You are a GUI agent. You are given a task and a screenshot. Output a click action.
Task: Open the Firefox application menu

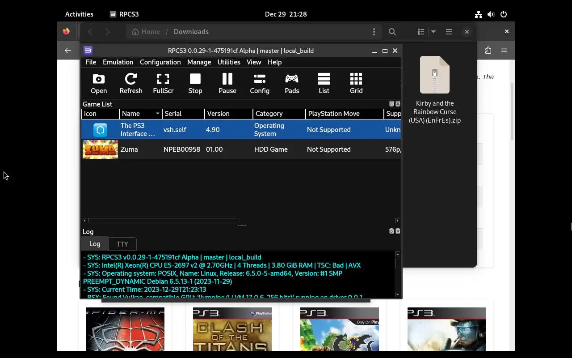[504, 51]
